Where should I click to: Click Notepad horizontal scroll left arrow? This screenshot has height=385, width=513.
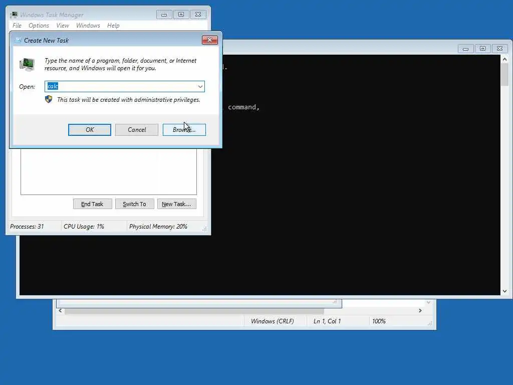(x=60, y=311)
